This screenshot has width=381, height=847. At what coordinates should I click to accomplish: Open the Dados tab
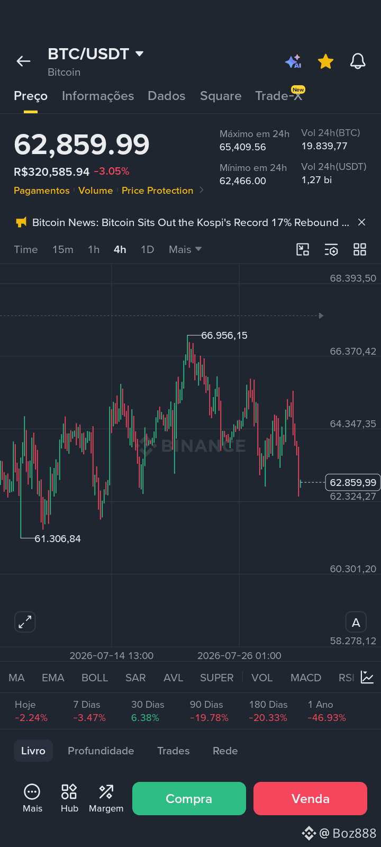pyautogui.click(x=167, y=96)
